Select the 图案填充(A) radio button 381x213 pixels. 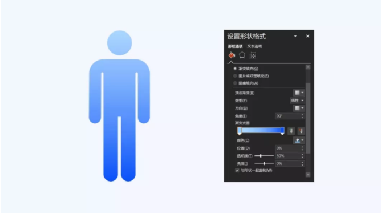(x=235, y=83)
